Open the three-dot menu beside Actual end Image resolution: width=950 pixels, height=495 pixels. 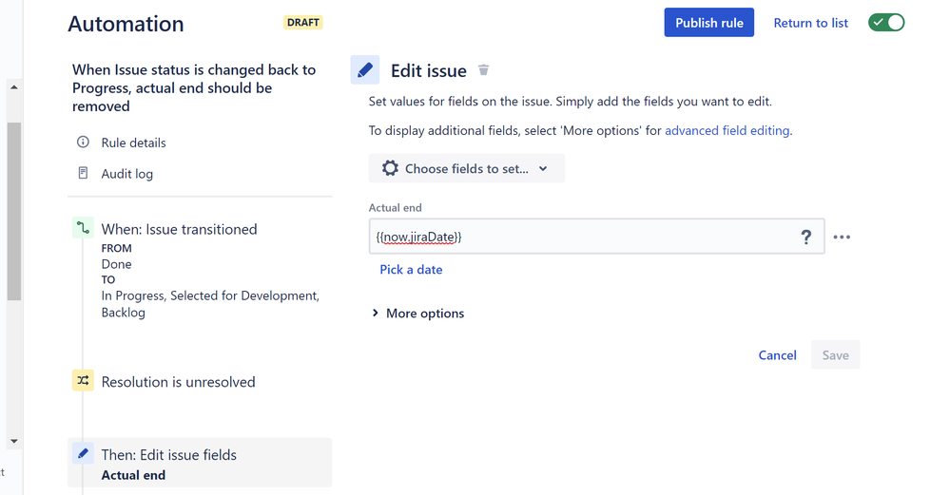[842, 237]
